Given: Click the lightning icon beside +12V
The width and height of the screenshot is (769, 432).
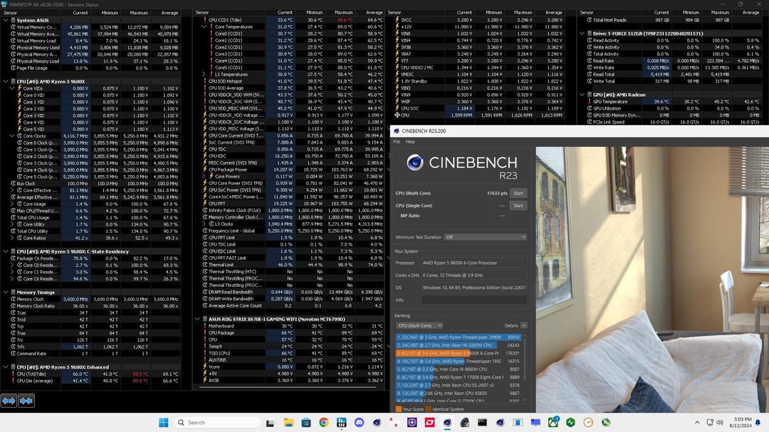Looking at the screenshot, I should pos(397,27).
